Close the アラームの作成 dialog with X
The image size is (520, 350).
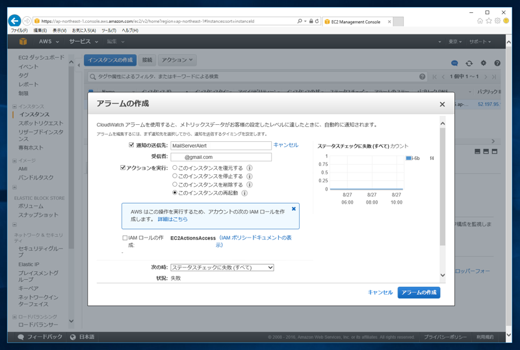tap(442, 104)
